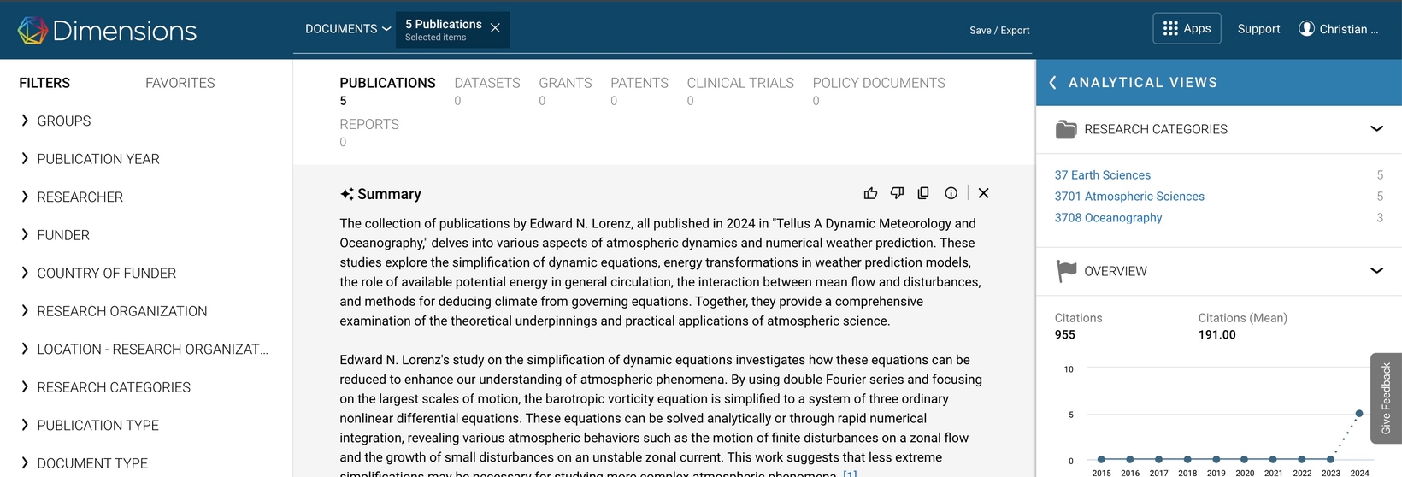Collapse the Analytical Views panel arrow
Viewport: 1402px width, 477px height.
point(1052,82)
